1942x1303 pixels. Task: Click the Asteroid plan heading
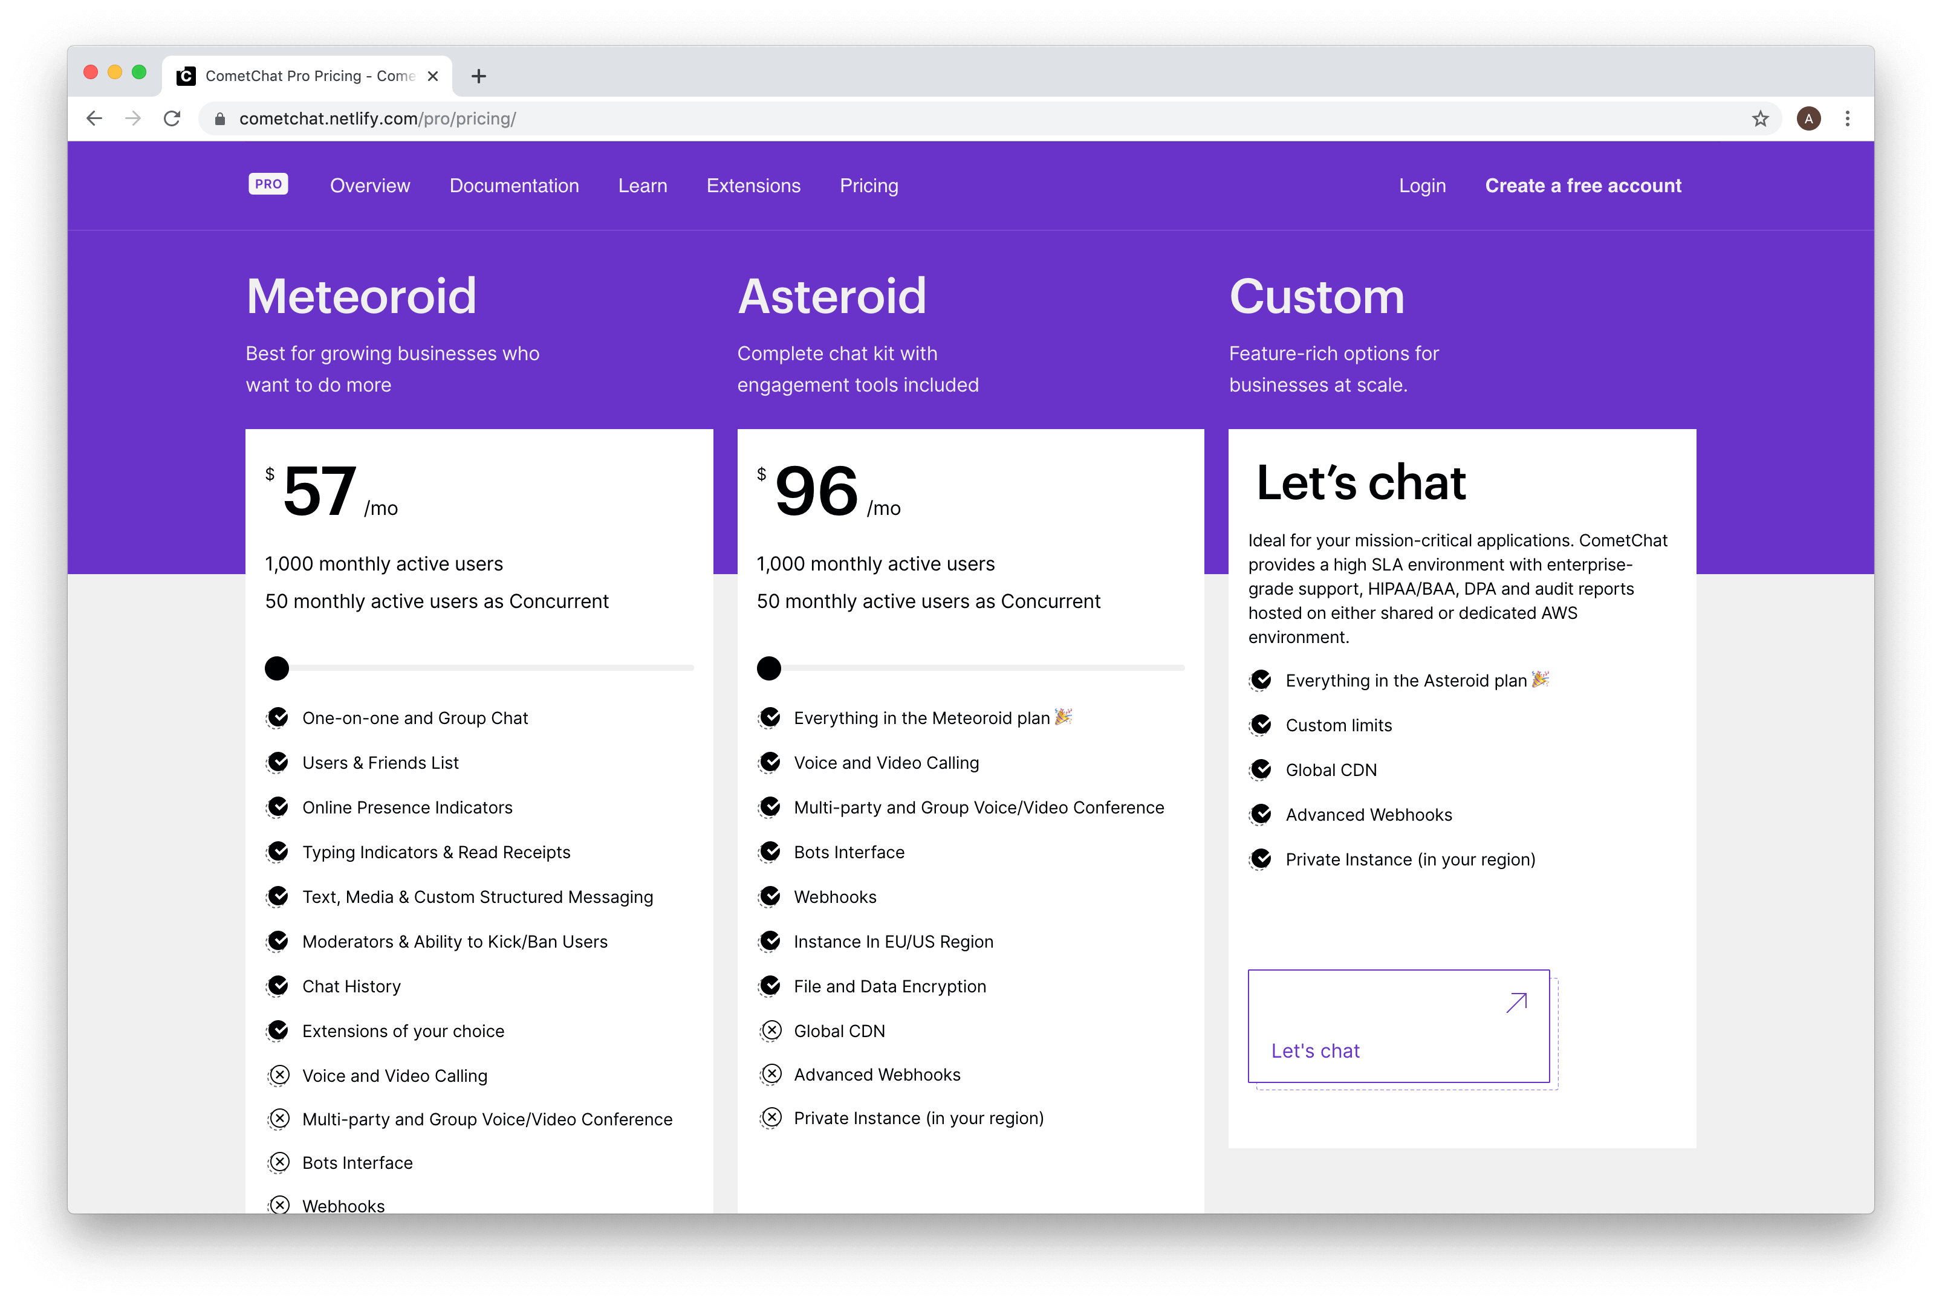(x=832, y=297)
